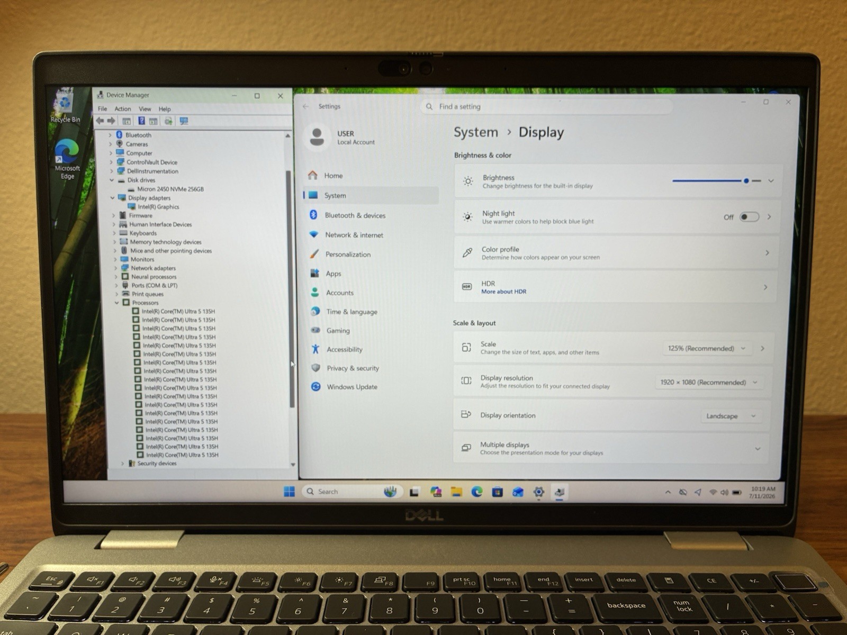Show hidden icons chevron in system tray
The height and width of the screenshot is (635, 847).
(668, 492)
